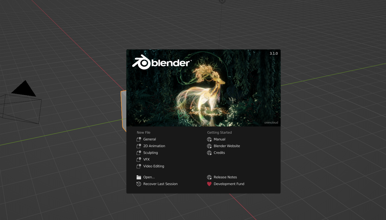Click the new file icon beside 2D Animation
386x220 pixels.
coord(139,146)
